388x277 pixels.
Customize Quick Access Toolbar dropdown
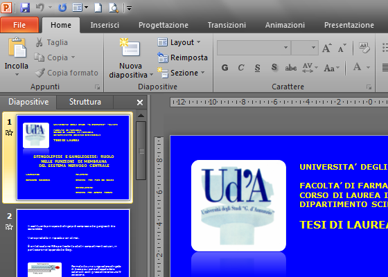point(129,8)
